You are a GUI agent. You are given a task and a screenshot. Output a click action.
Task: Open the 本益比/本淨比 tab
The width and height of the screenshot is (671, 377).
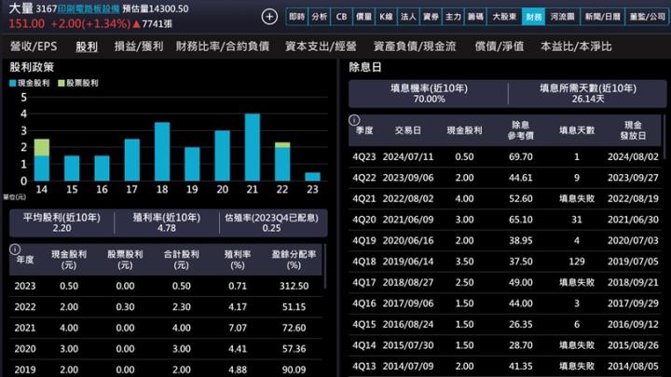(576, 47)
